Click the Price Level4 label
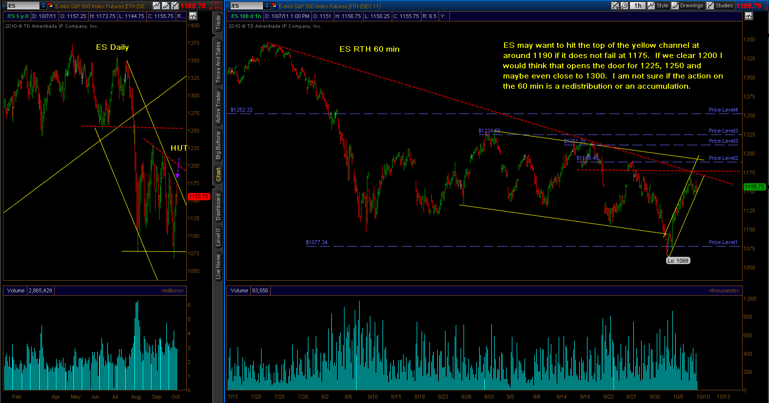 coord(723,110)
